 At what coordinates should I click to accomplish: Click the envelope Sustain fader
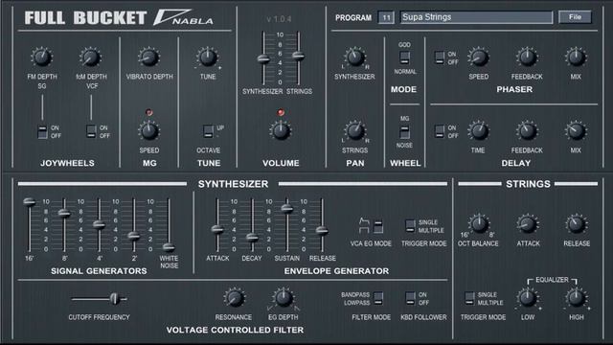pos(287,209)
